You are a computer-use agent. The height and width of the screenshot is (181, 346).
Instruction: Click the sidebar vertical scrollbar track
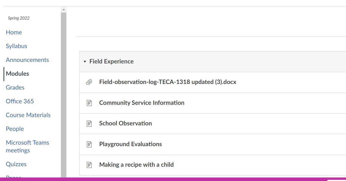pos(64,95)
